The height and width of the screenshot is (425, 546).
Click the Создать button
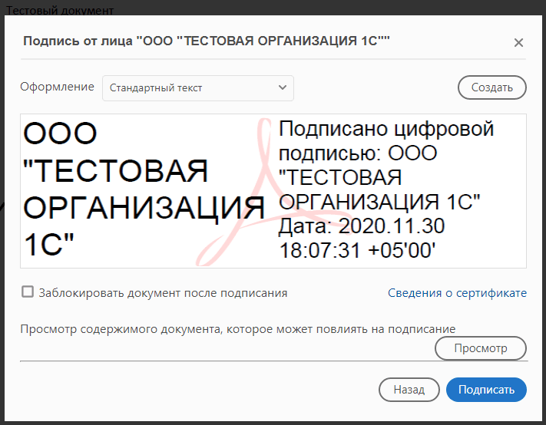(491, 87)
